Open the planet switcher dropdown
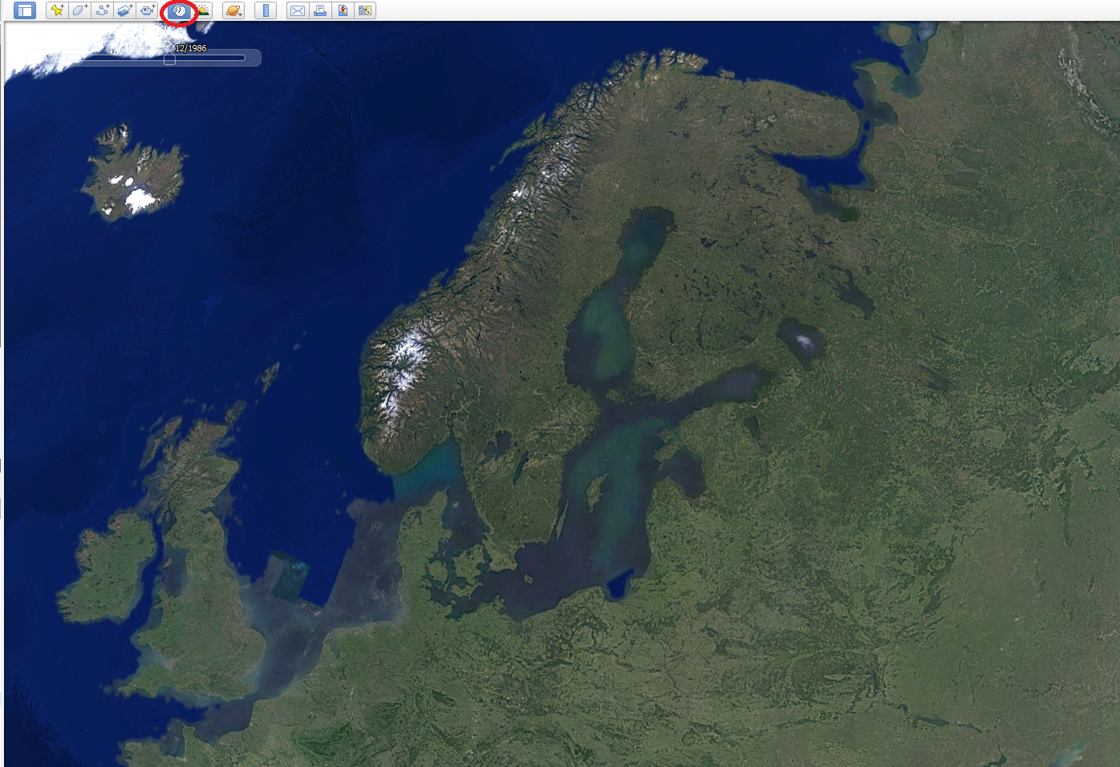Screen dimensions: 1120x767 (x=233, y=10)
